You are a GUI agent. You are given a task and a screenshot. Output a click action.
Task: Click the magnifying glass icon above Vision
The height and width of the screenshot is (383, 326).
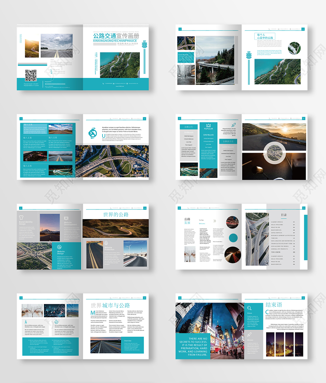click(249, 308)
